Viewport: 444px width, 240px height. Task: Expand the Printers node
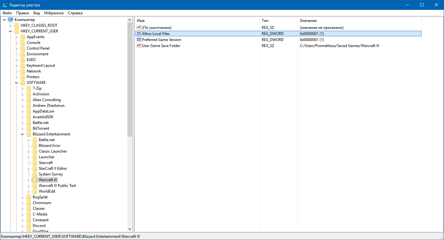(x=16, y=77)
